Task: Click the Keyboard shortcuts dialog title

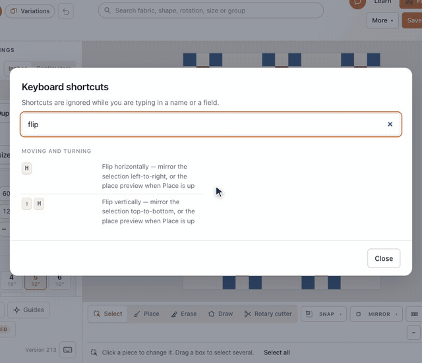Action: (65, 87)
